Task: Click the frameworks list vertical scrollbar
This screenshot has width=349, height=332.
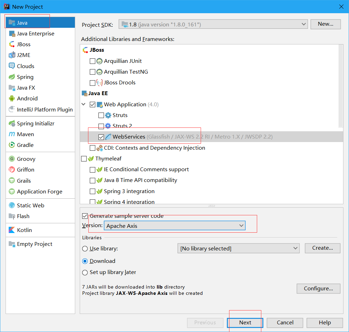Action: (x=341, y=86)
